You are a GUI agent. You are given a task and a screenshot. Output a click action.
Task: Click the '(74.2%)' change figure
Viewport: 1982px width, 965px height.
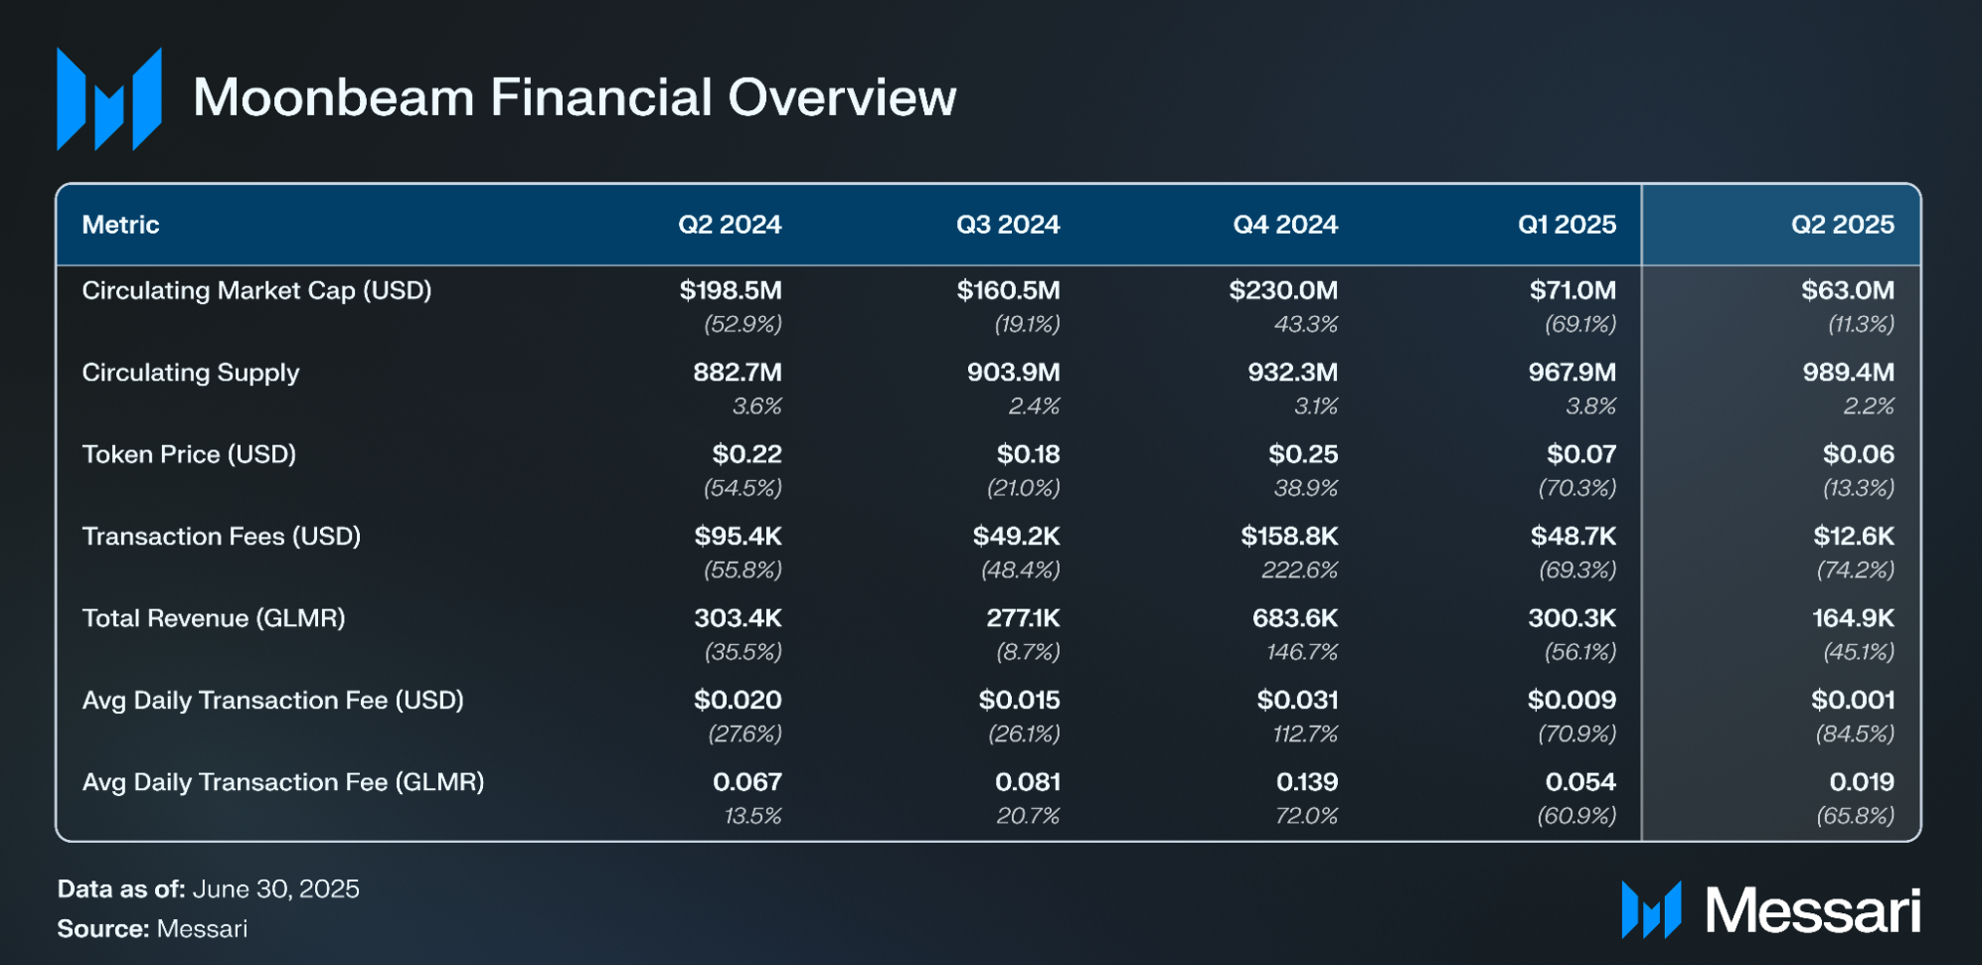point(1856,570)
